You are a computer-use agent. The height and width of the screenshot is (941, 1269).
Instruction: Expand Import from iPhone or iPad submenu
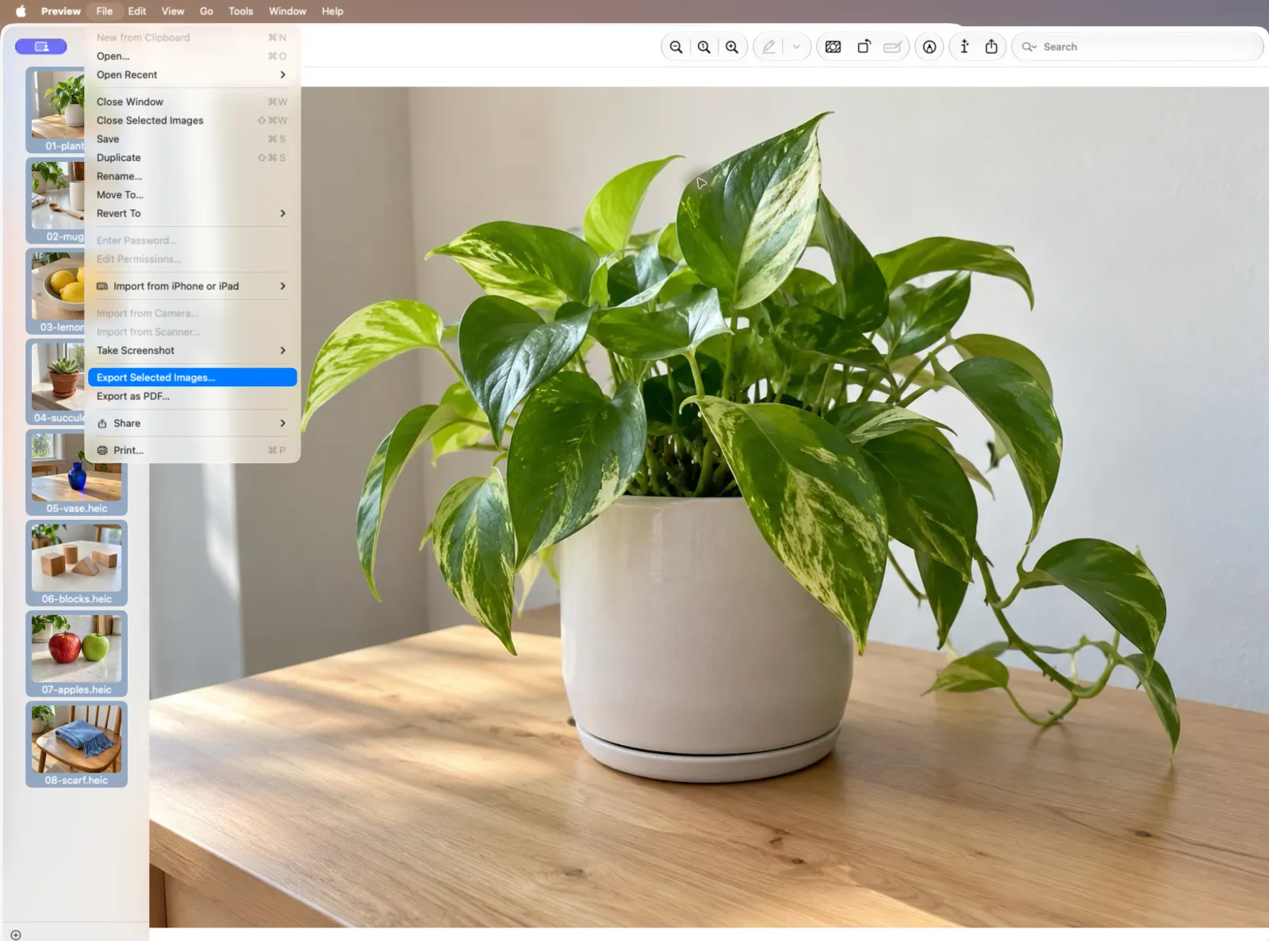click(x=192, y=286)
